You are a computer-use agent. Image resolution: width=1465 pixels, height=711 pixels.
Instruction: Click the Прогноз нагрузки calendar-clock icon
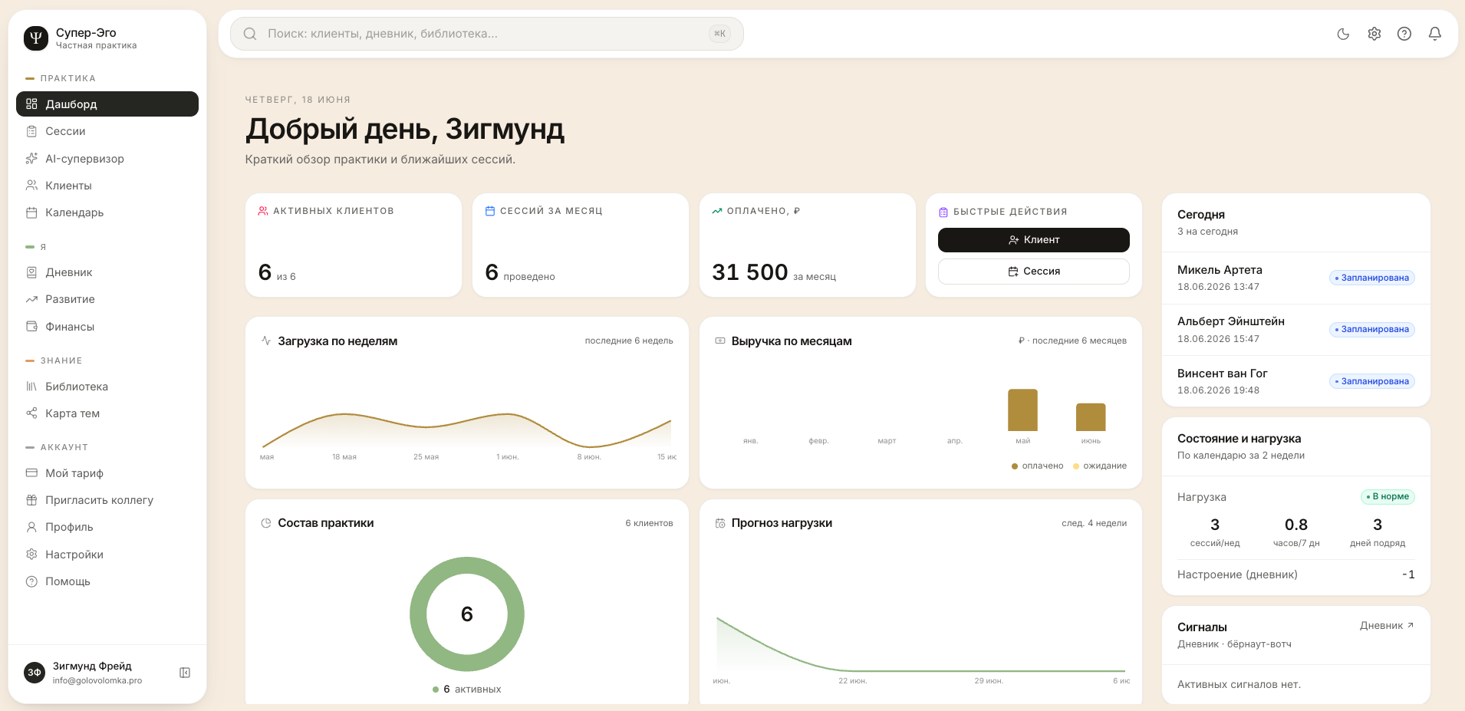click(720, 523)
